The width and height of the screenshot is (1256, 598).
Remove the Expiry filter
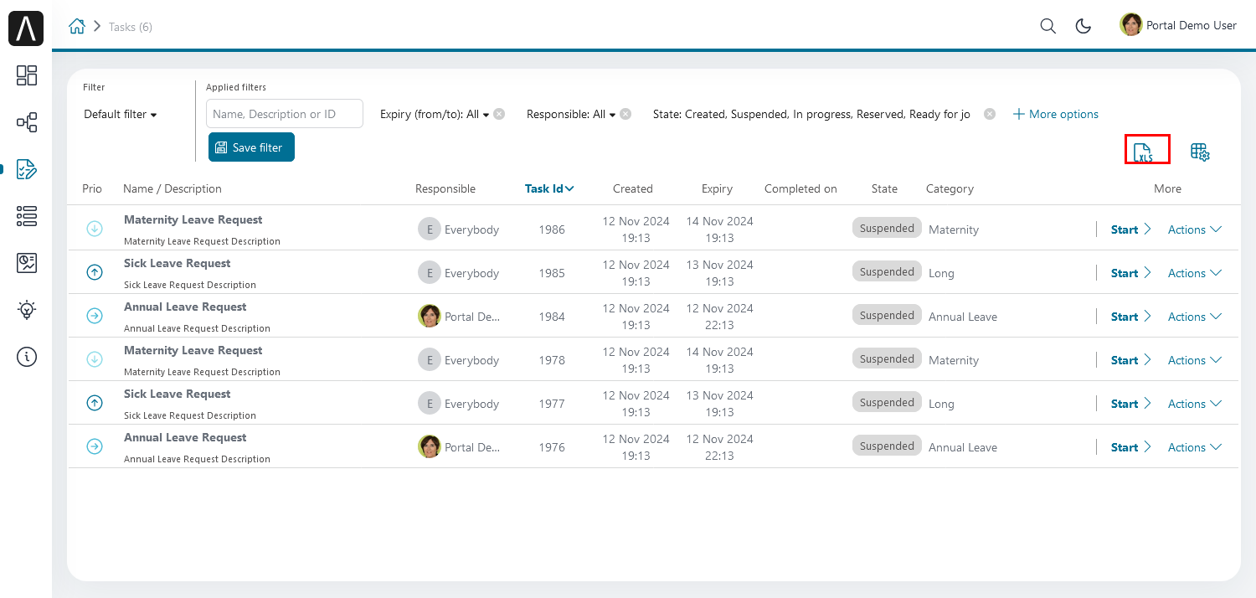(499, 114)
